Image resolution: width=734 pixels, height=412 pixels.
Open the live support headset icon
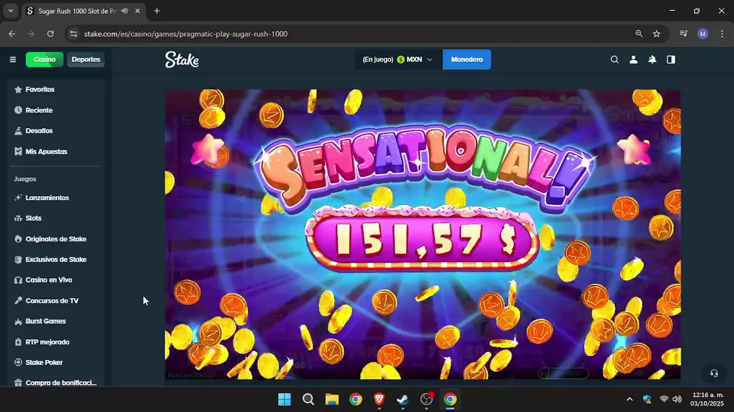pyautogui.click(x=714, y=373)
